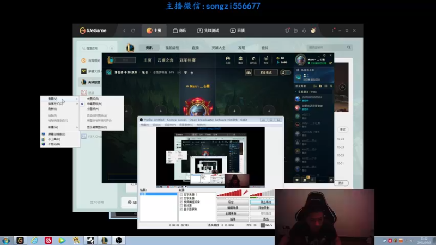Open the 资讯 tab in League page
The height and width of the screenshot is (245, 436).
point(149,48)
